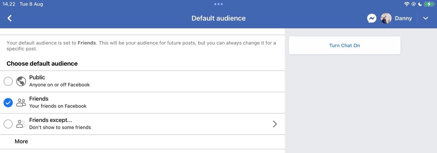Click 'Your friends on Facebook' description
The width and height of the screenshot is (437, 153).
tap(58, 106)
